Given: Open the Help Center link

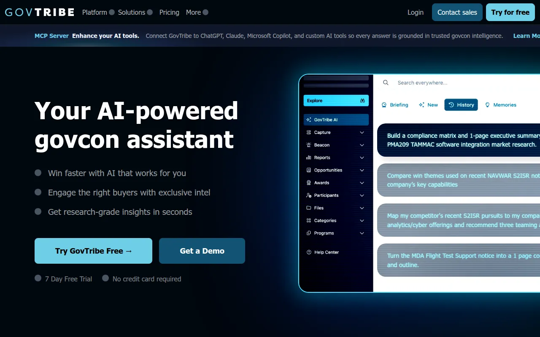Looking at the screenshot, I should tap(323, 252).
